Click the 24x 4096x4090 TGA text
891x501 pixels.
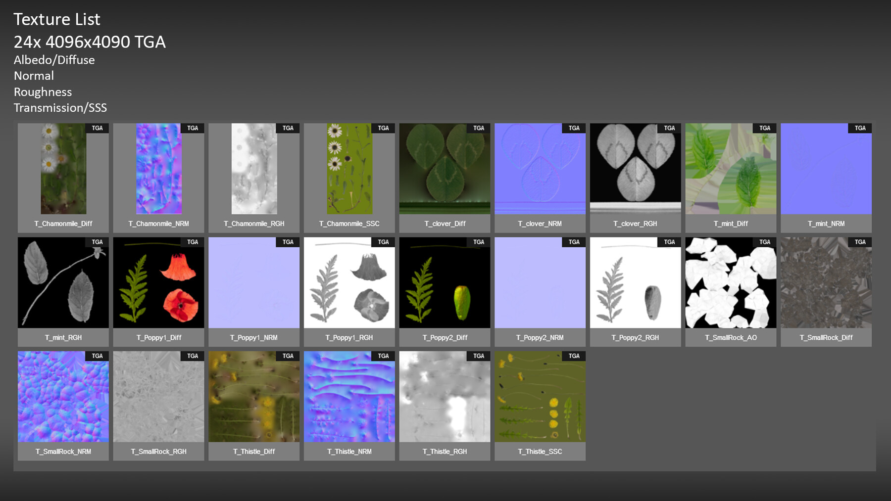90,42
